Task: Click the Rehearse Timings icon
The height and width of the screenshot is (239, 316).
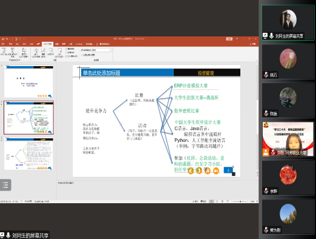Action: (51, 52)
